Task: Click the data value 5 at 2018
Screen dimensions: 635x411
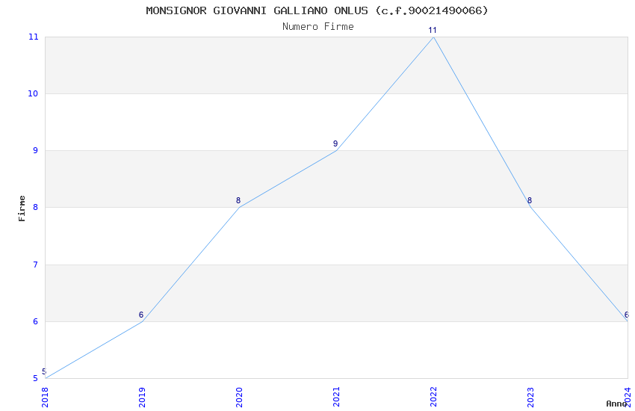Action: coord(44,371)
